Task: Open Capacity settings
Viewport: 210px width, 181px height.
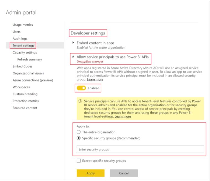Action: pyautogui.click(x=25, y=52)
